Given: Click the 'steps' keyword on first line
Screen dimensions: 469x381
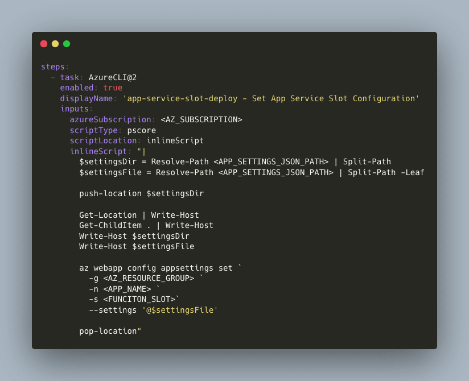Looking at the screenshot, I should pos(53,67).
